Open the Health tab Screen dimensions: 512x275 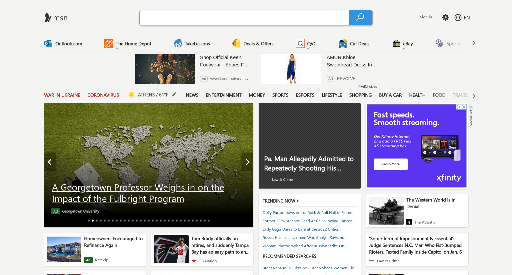point(417,95)
